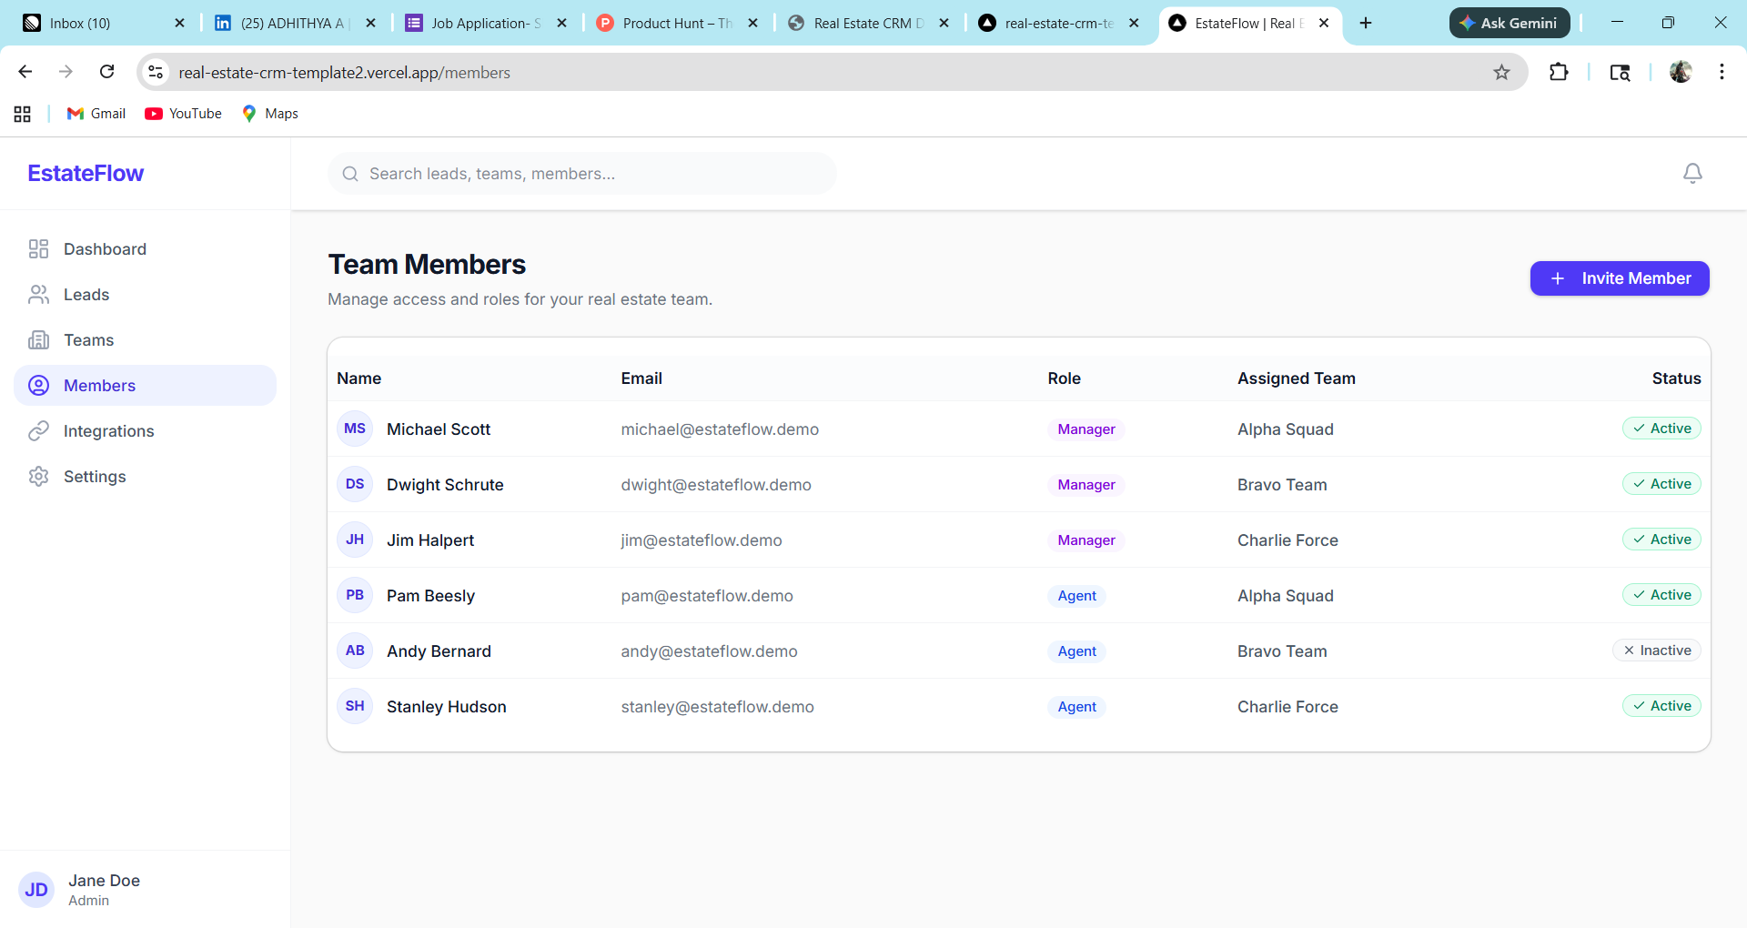1747x928 pixels.
Task: Click the Active status badge for Michael Scott
Action: tap(1661, 428)
